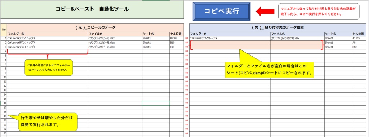This screenshot has height=137, width=369.
Task: Select the コピー&ペースト 自動化ツール title cell
Action: (92, 9)
